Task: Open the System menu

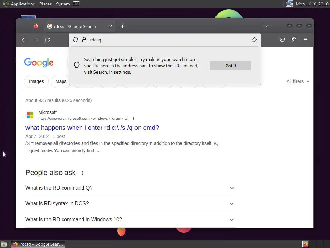Action: tap(63, 4)
